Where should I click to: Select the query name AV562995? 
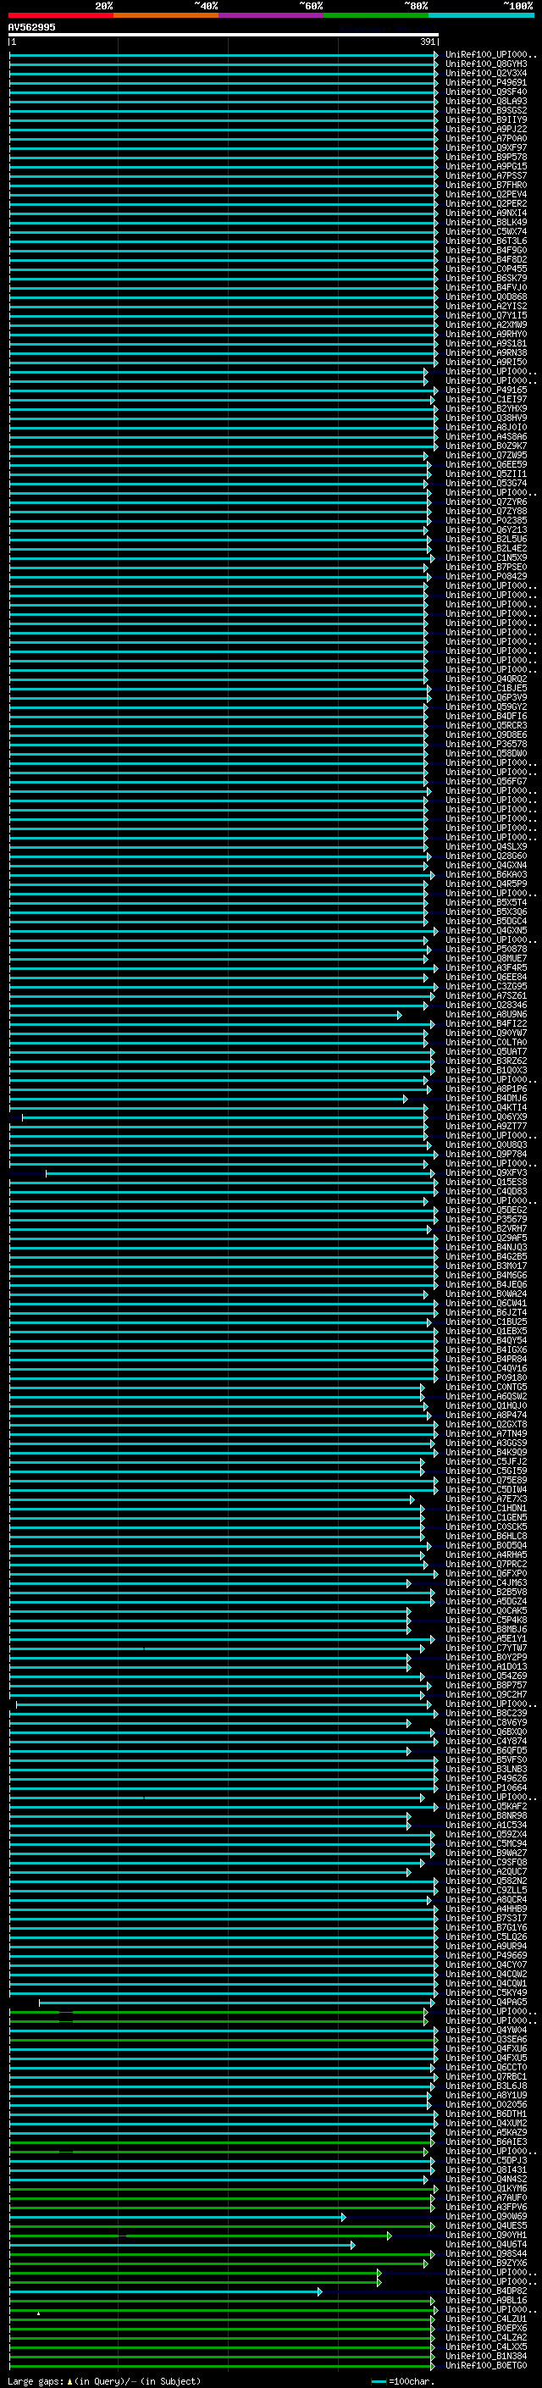click(31, 27)
